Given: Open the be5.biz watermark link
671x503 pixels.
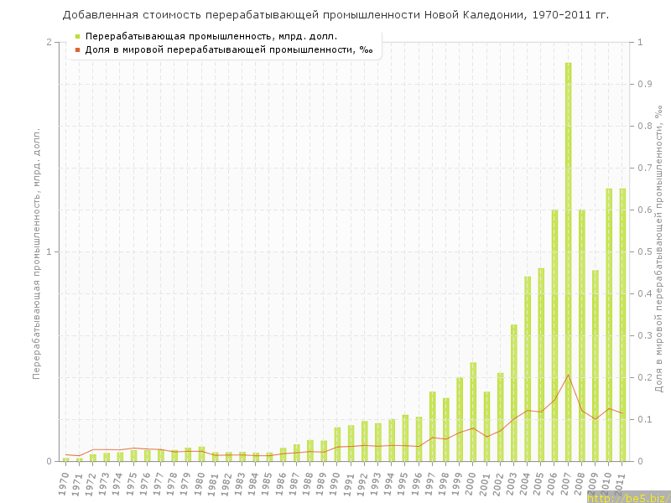Looking at the screenshot, I should 627,498.
